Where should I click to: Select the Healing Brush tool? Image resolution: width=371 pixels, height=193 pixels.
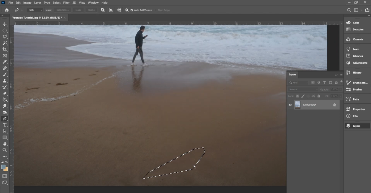point(5,68)
